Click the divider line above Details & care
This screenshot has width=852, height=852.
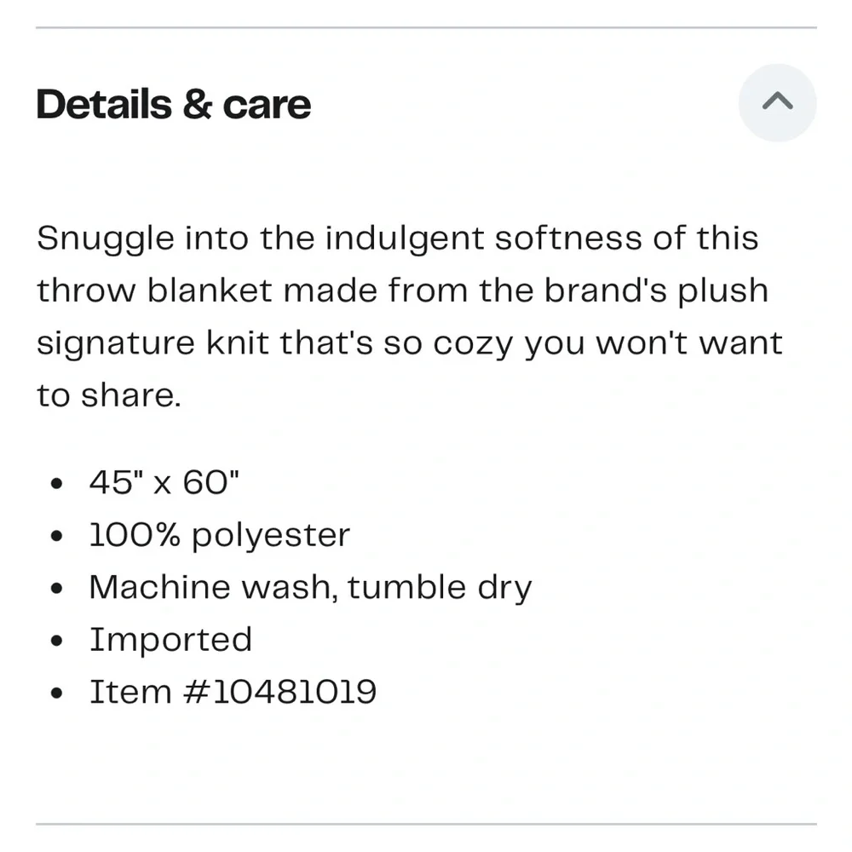[x=426, y=28]
